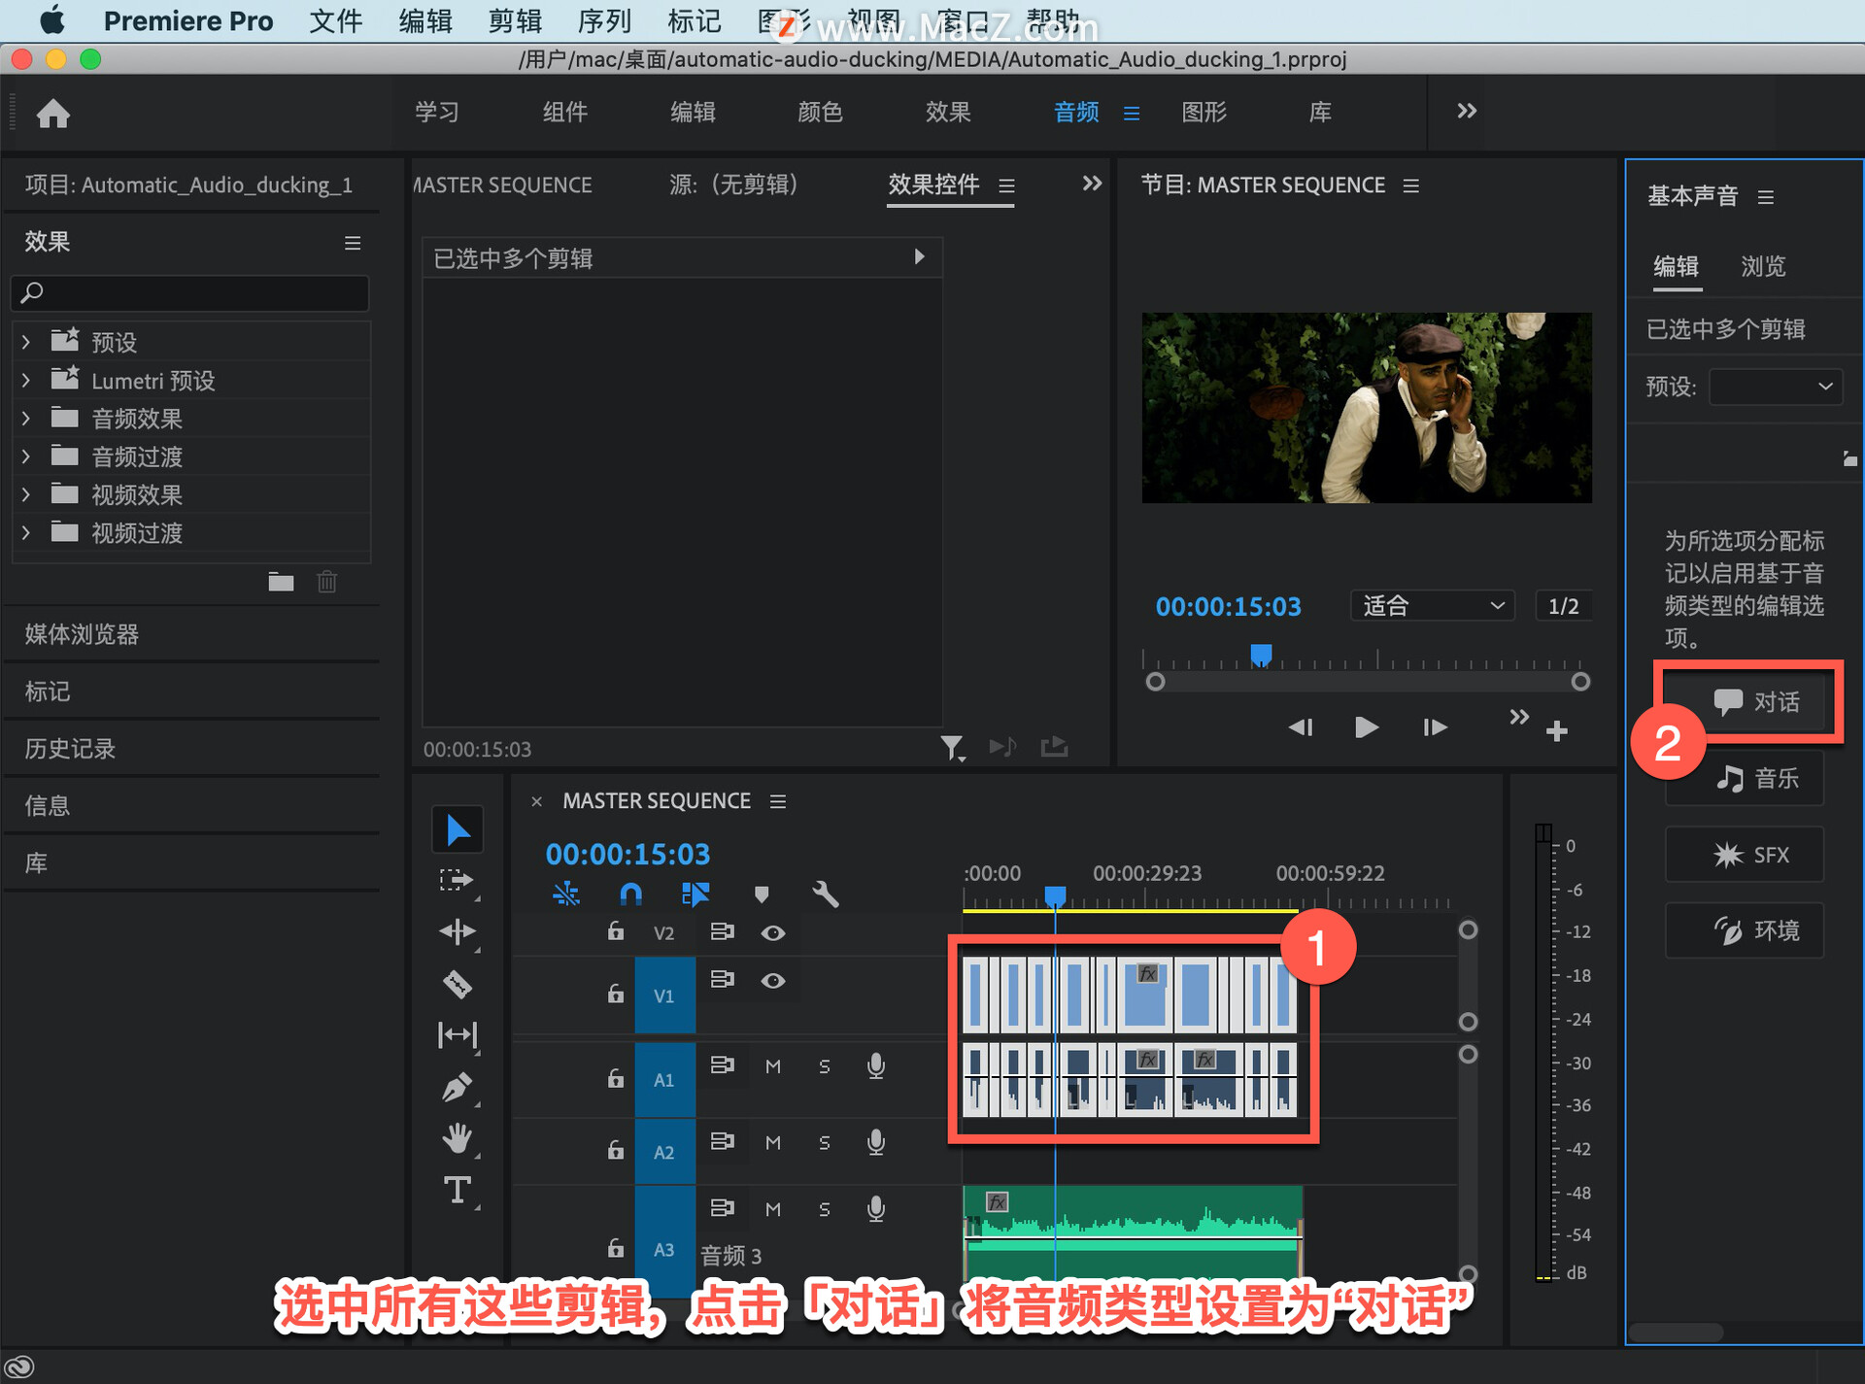Expand the 音频效果 folder
Screen dimensions: 1865x1384
pyautogui.click(x=26, y=418)
